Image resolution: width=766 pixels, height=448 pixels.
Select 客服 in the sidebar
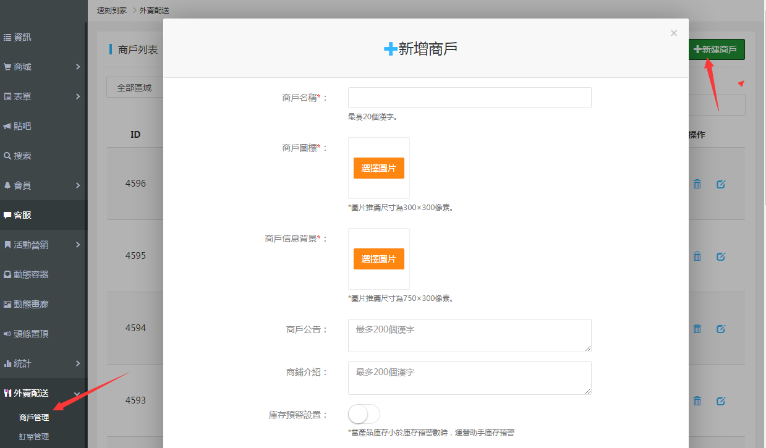43,215
